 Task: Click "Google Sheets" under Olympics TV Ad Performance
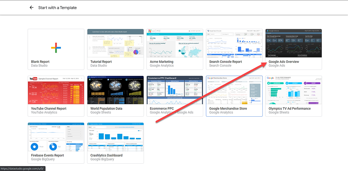(279, 112)
